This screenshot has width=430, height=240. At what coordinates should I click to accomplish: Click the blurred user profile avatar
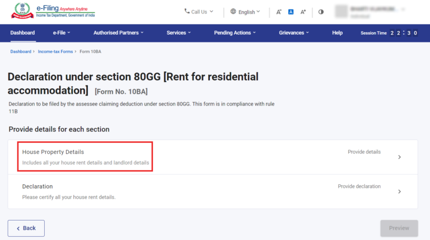click(x=340, y=12)
